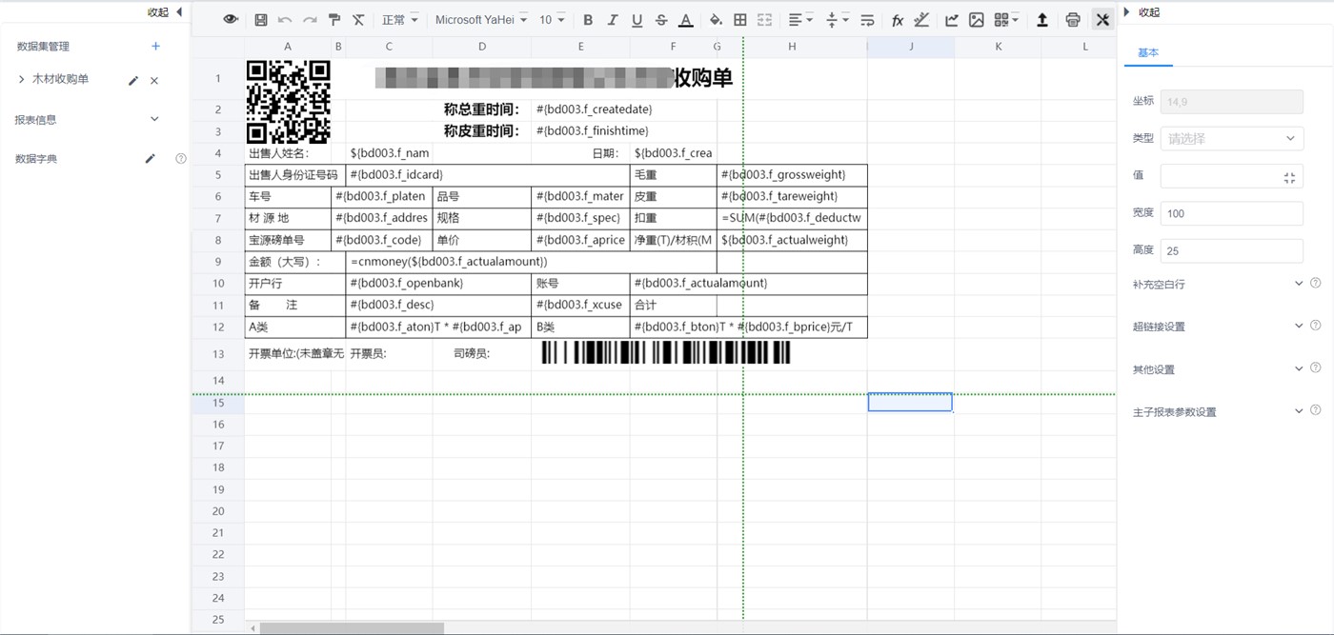Open the 类型 请选择 dropdown

1230,138
